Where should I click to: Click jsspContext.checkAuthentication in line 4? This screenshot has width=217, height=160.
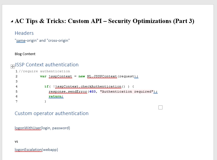click(x=88, y=87)
